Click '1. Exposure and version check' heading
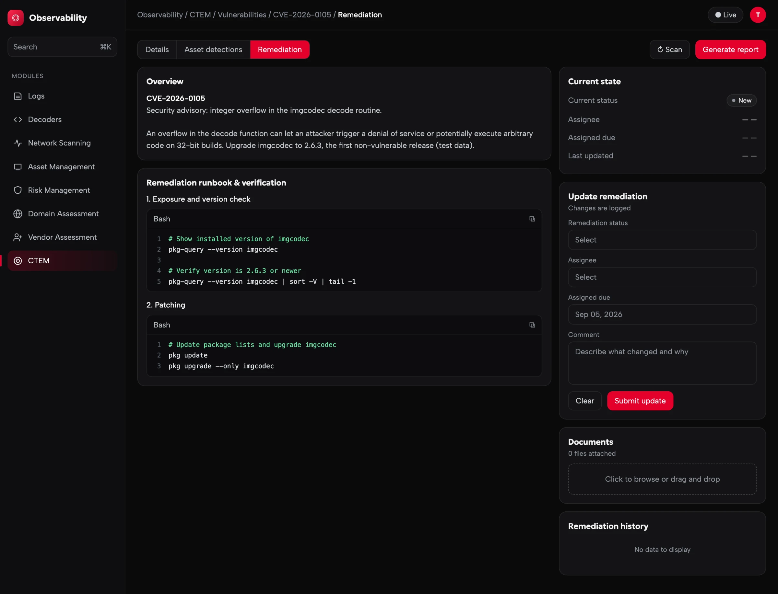Viewport: 778px width, 594px height. click(x=198, y=200)
